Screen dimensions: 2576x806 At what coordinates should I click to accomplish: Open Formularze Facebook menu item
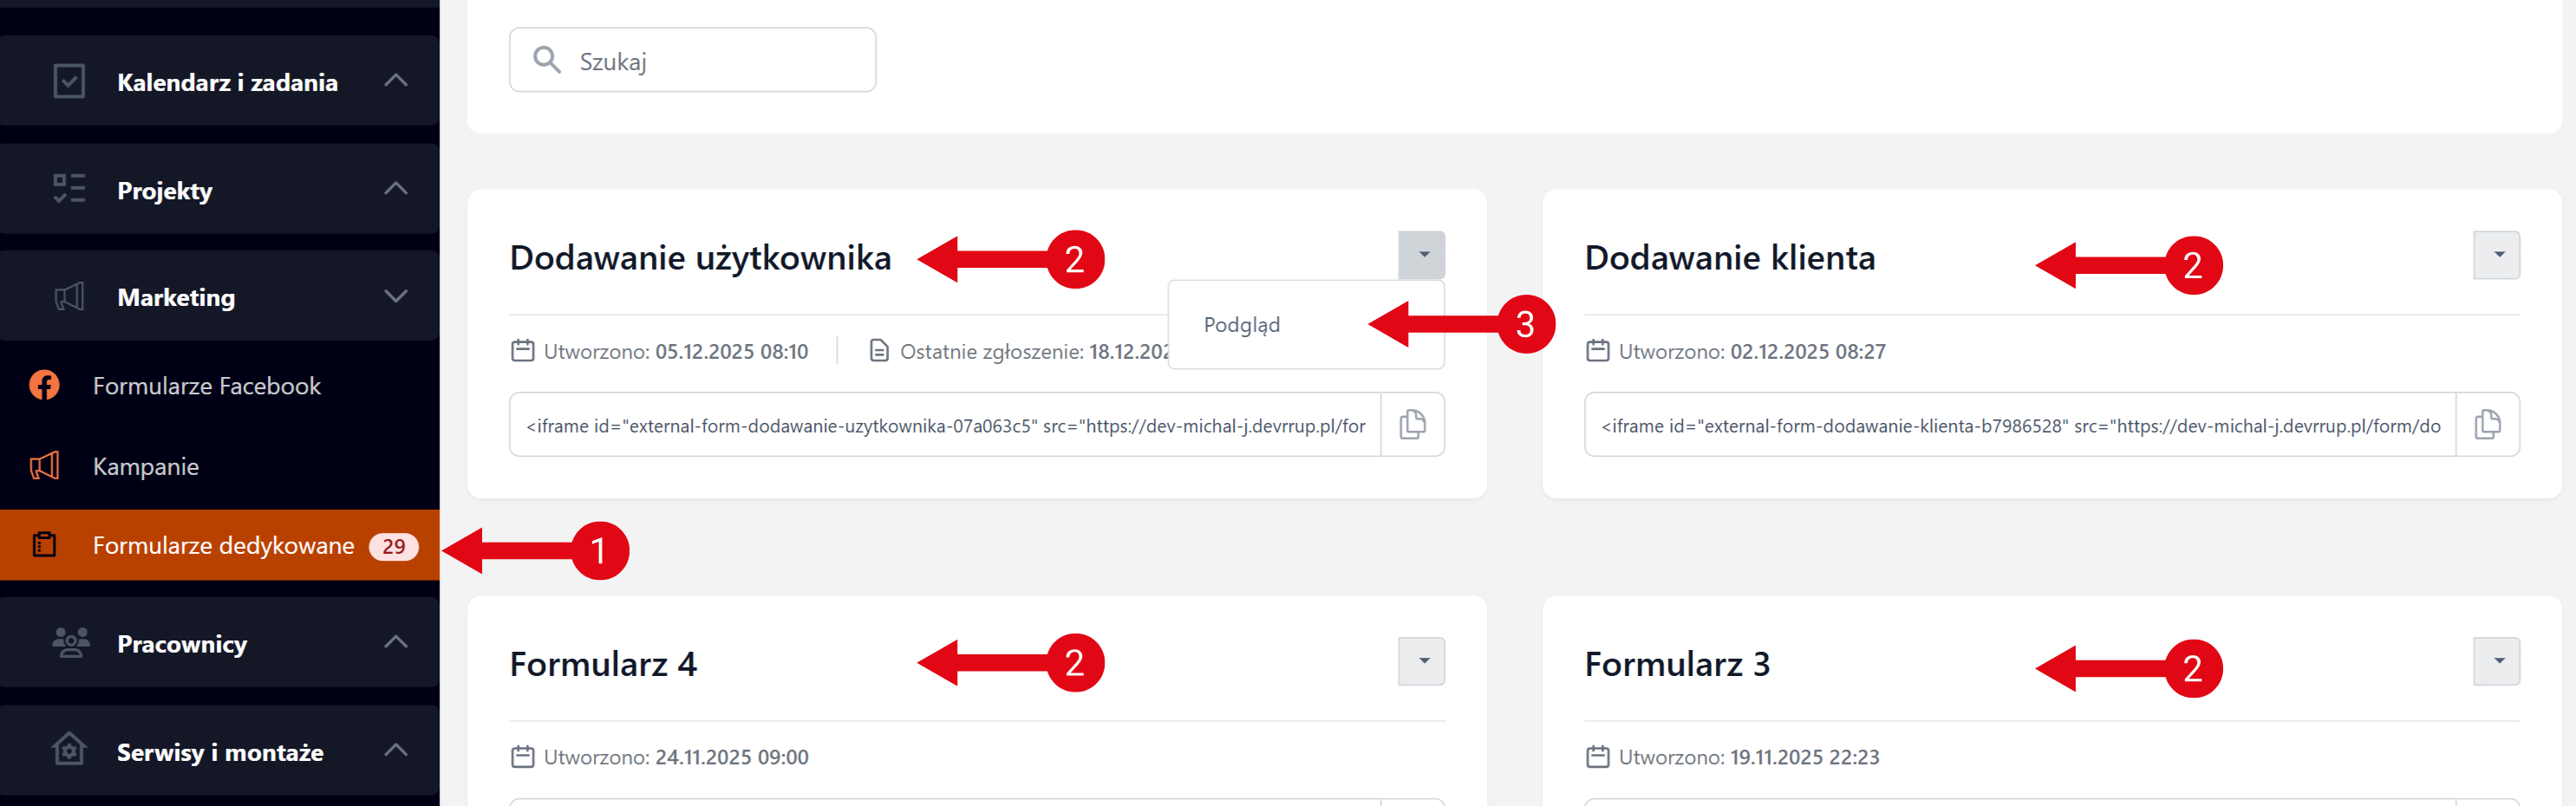point(207,386)
